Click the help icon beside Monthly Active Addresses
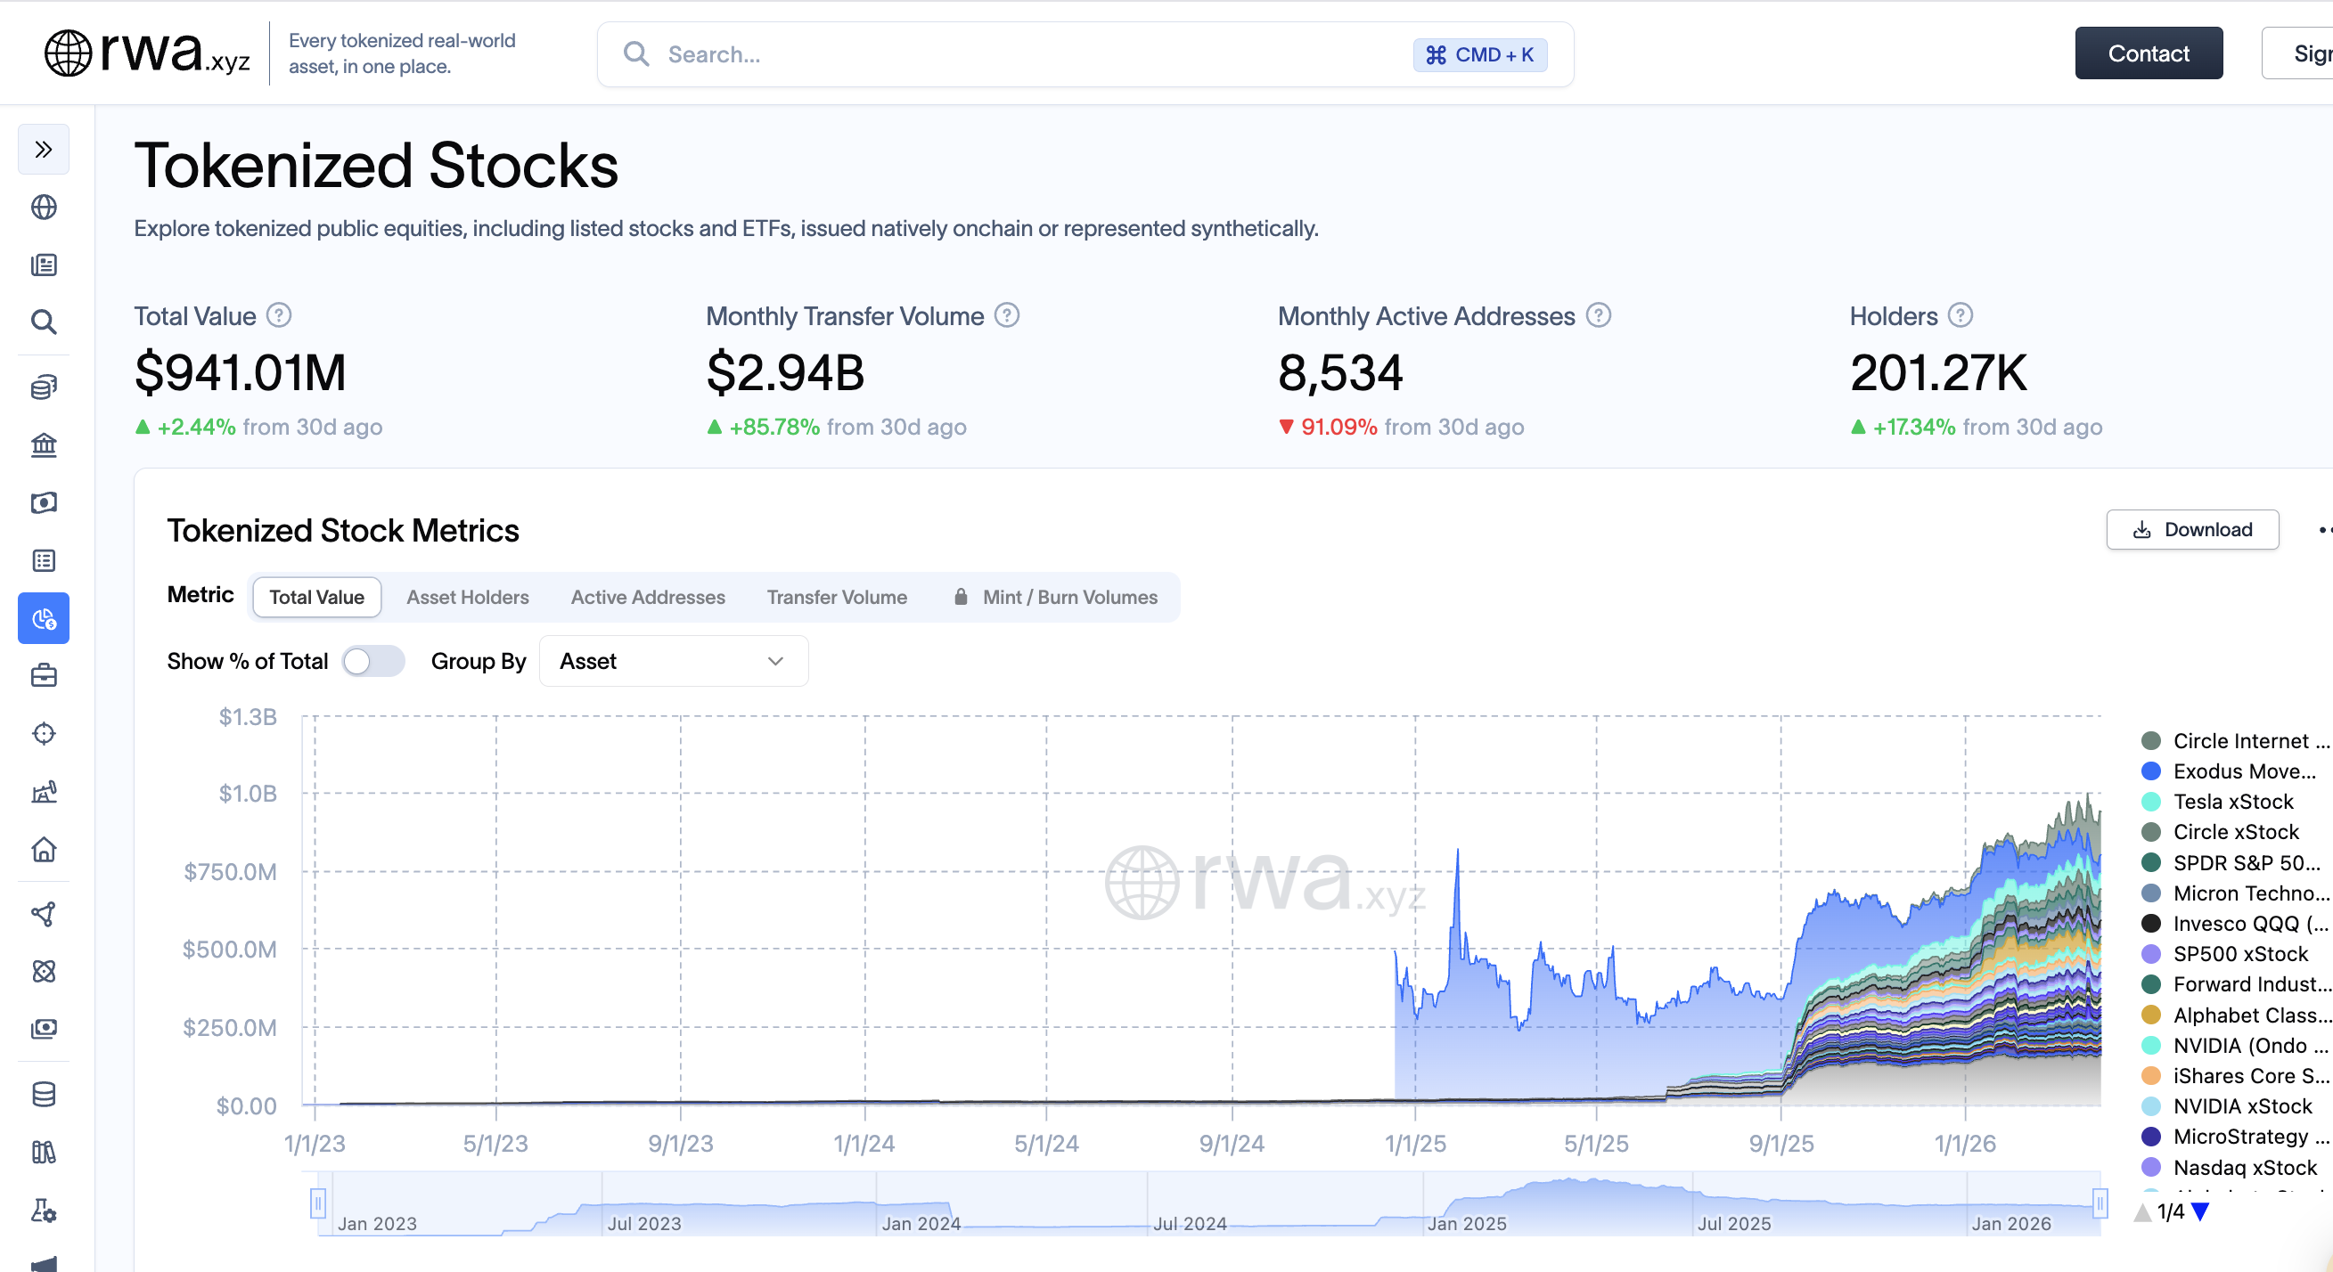The image size is (2333, 1272). [x=1599, y=315]
